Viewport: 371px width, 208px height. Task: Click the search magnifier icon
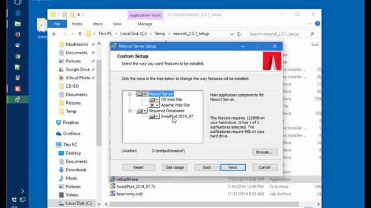coord(312,34)
